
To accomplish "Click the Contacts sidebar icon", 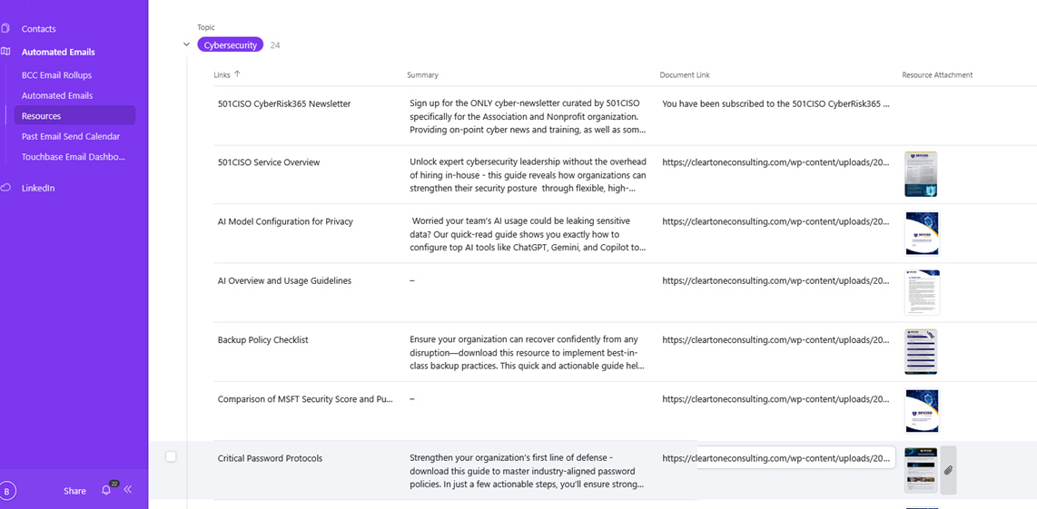I will 5,29.
